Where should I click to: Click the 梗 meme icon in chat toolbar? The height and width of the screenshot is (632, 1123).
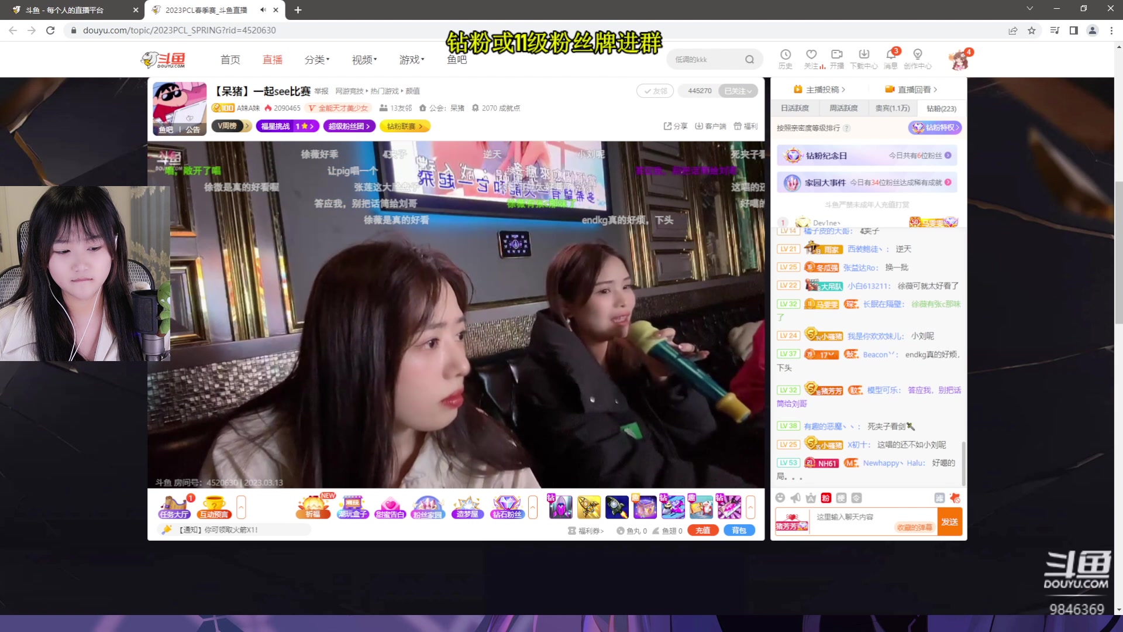841,498
